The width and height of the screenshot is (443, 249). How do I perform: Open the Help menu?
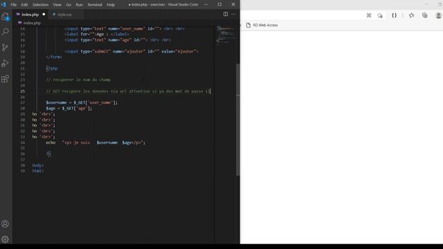coord(111,5)
